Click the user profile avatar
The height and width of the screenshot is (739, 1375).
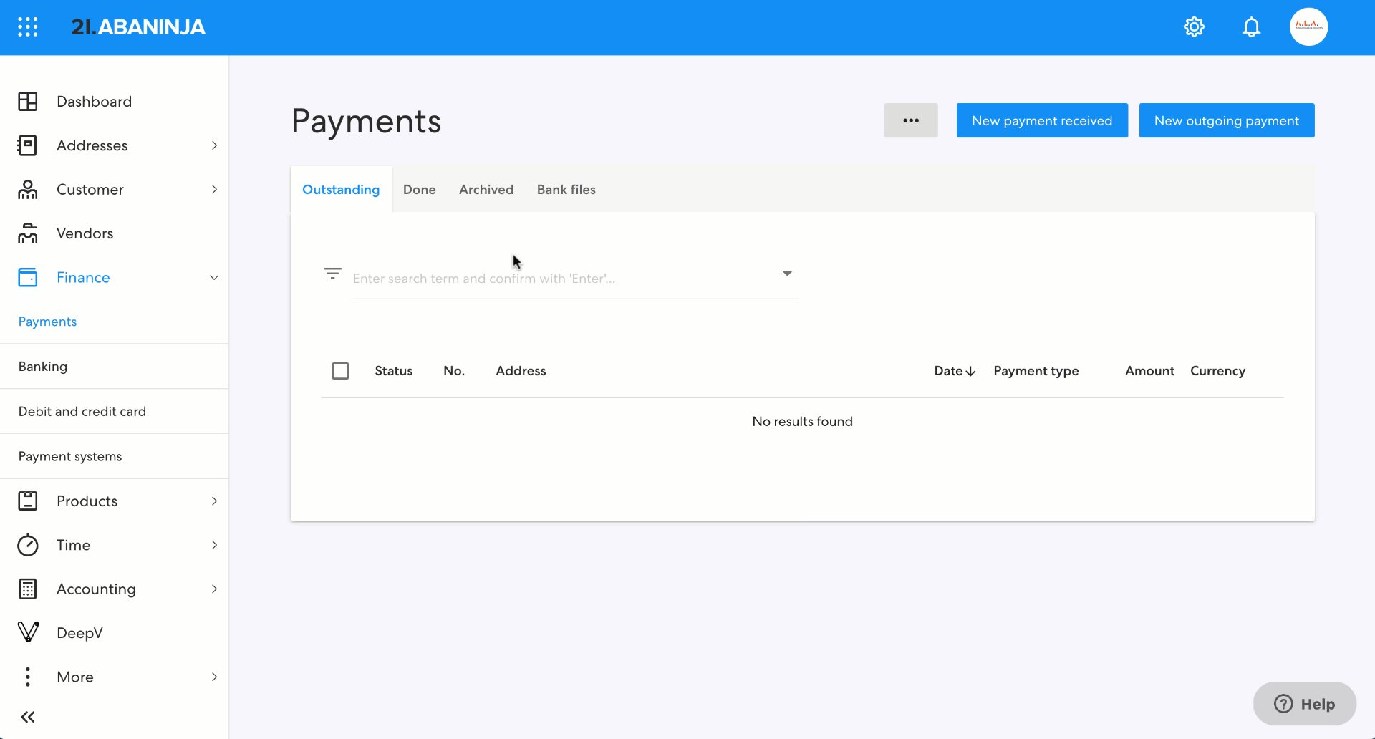coord(1308,27)
